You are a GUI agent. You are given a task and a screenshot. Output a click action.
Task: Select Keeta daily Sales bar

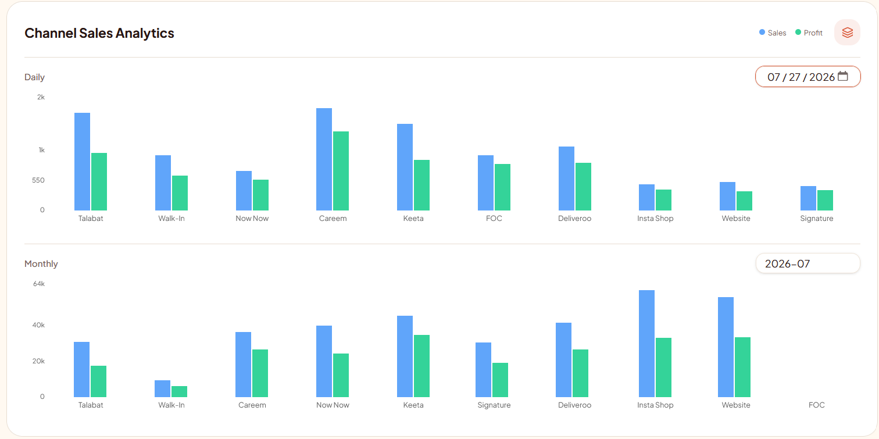(405, 167)
